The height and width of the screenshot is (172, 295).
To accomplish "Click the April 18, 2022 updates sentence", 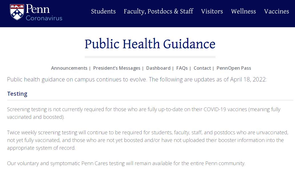I will 137,79.
